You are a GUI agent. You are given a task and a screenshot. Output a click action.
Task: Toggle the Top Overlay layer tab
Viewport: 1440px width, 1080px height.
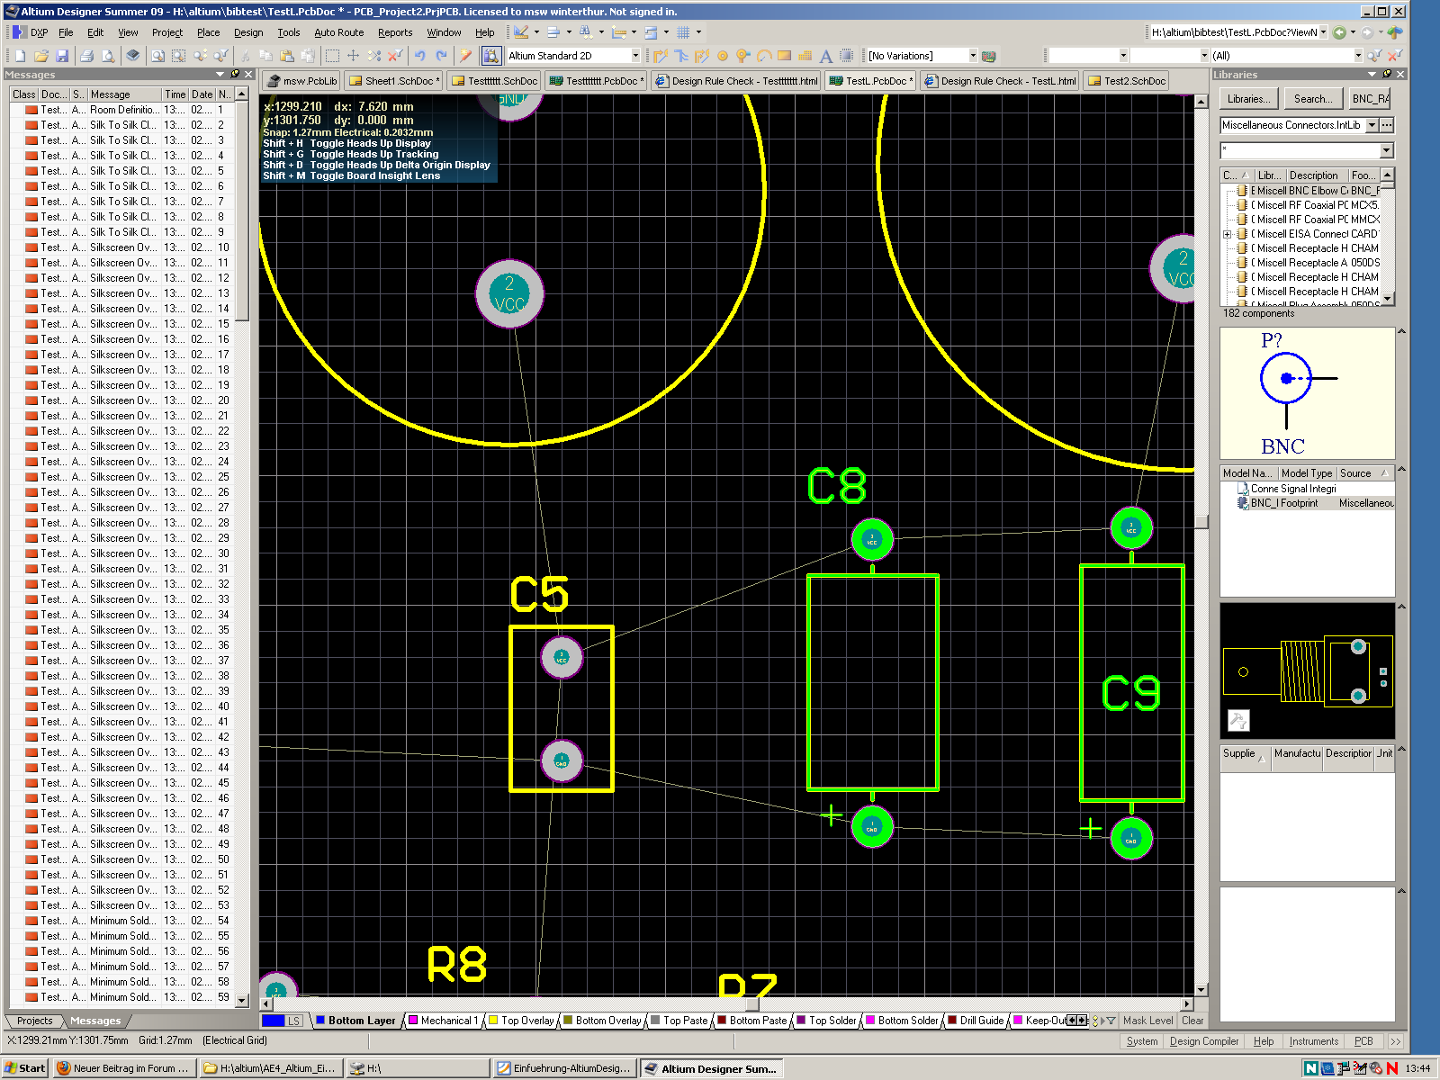(x=520, y=1021)
